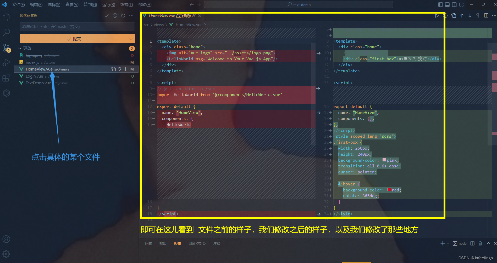View changes as tree or list icon

click(98, 16)
